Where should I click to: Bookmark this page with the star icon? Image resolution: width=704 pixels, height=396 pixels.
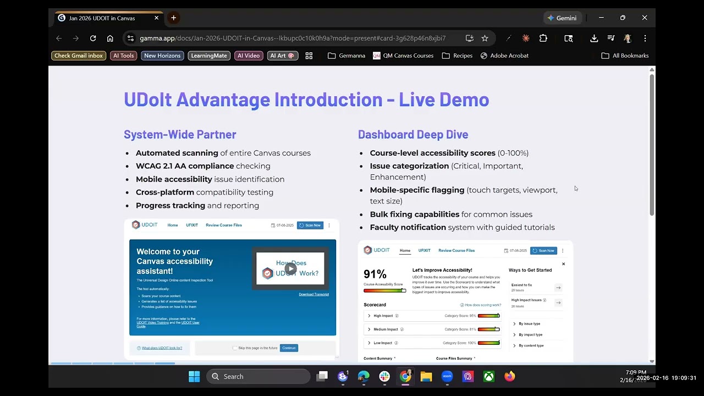pos(485,38)
